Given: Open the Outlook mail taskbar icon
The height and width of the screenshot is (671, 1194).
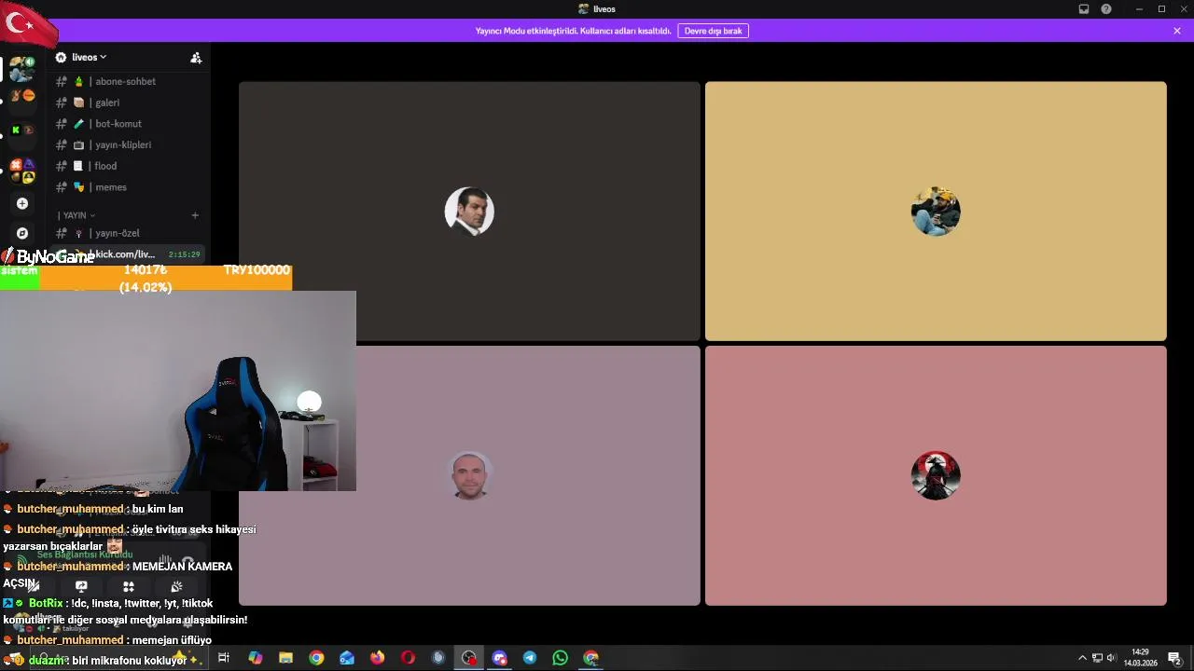Looking at the screenshot, I should point(347,658).
